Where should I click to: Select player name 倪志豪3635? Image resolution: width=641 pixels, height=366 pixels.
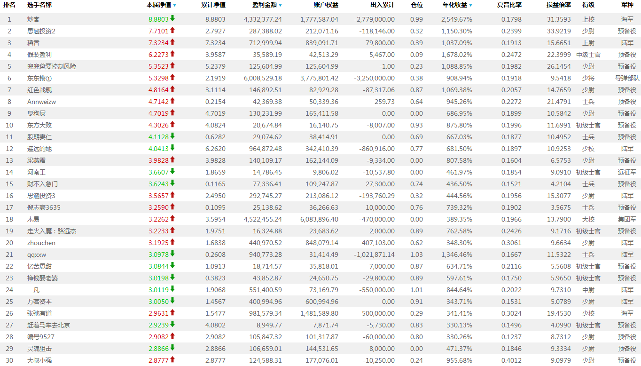[x=44, y=207]
